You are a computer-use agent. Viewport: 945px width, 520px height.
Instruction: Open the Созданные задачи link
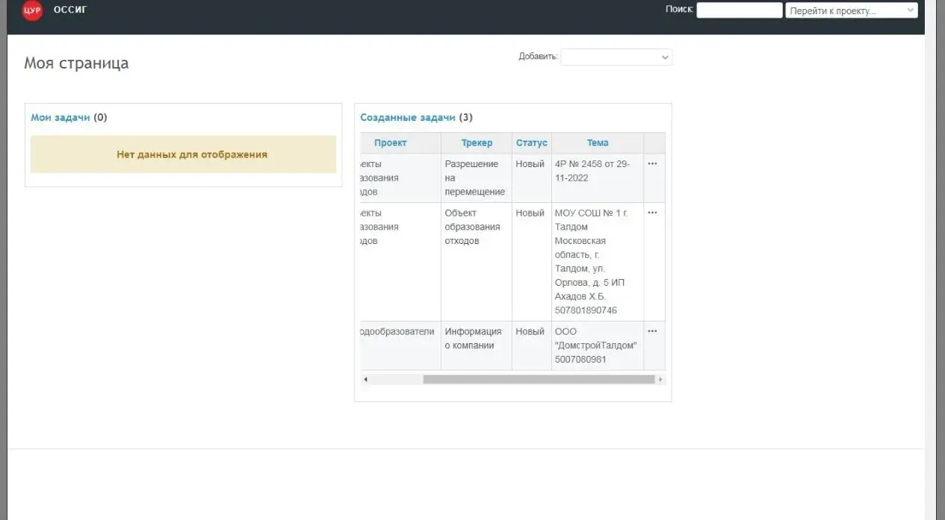pyautogui.click(x=408, y=117)
